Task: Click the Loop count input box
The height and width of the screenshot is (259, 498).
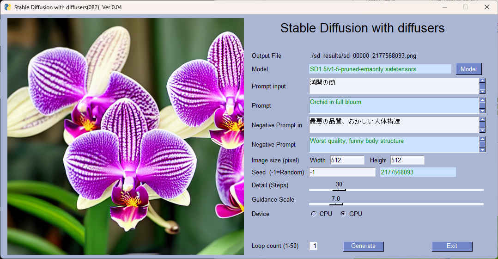Action: point(314,246)
